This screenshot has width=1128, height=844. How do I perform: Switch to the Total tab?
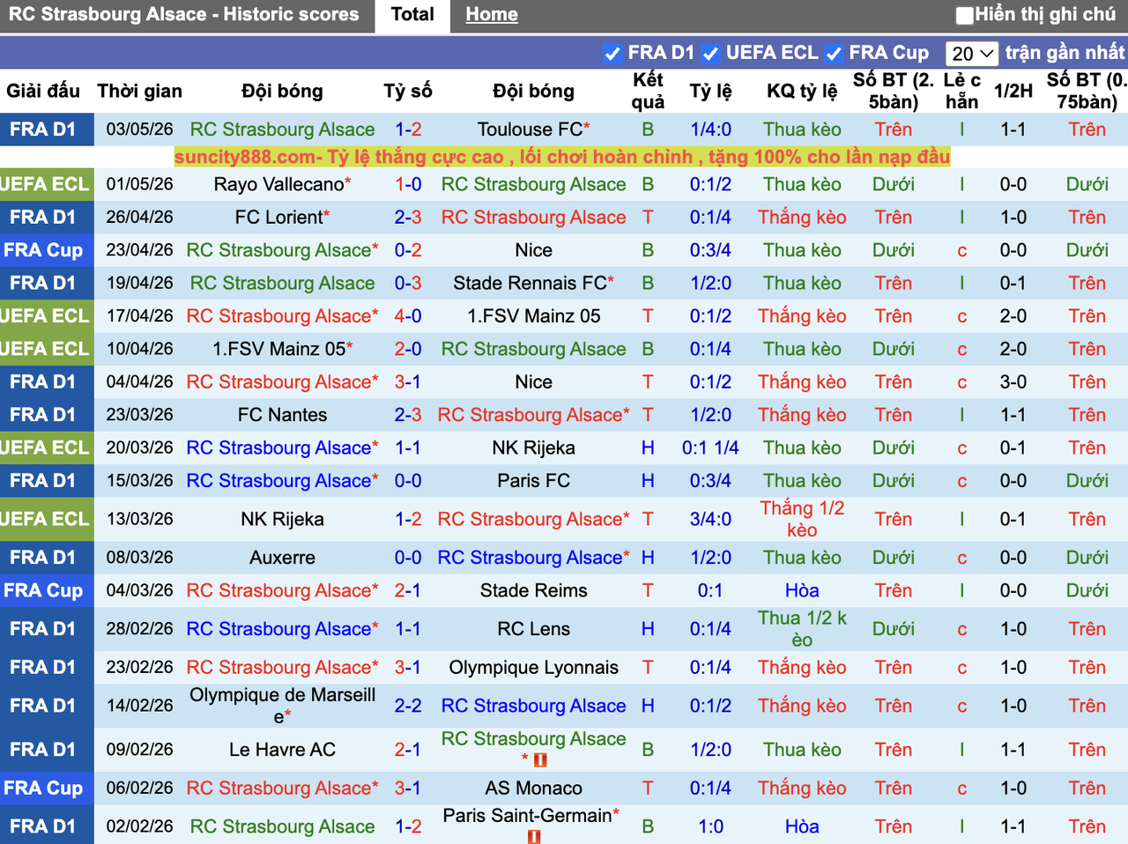[x=412, y=15]
